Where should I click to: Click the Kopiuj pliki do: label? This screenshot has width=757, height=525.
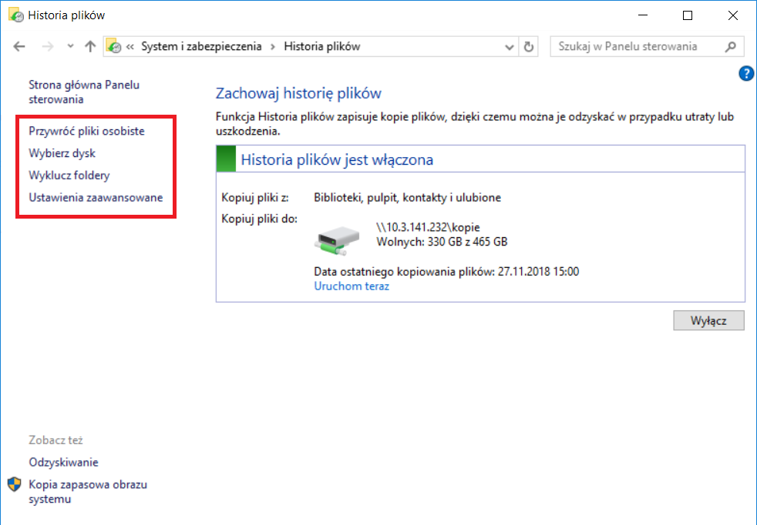tap(259, 219)
